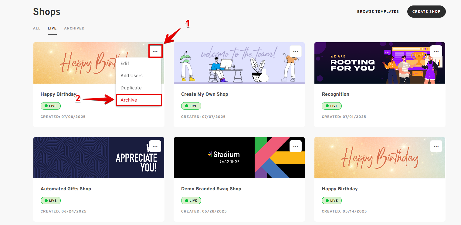The height and width of the screenshot is (225, 461).
Task: Open three-dots menu on Recognition shop card
Action: coord(436,51)
